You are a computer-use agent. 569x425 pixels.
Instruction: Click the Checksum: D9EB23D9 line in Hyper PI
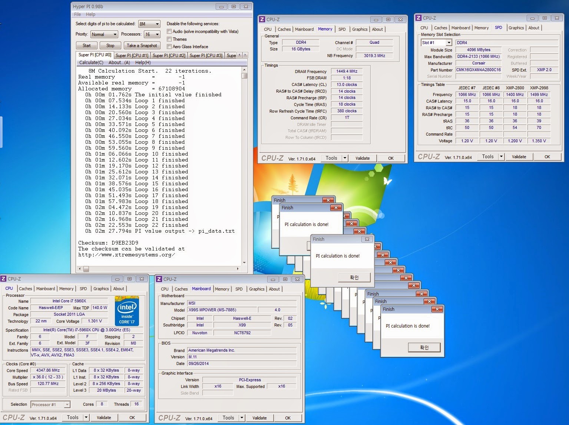tap(108, 243)
